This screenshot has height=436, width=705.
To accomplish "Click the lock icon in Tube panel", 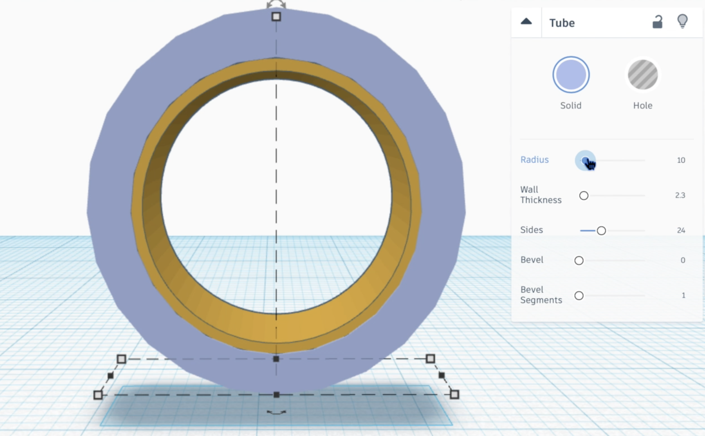I will coord(657,22).
